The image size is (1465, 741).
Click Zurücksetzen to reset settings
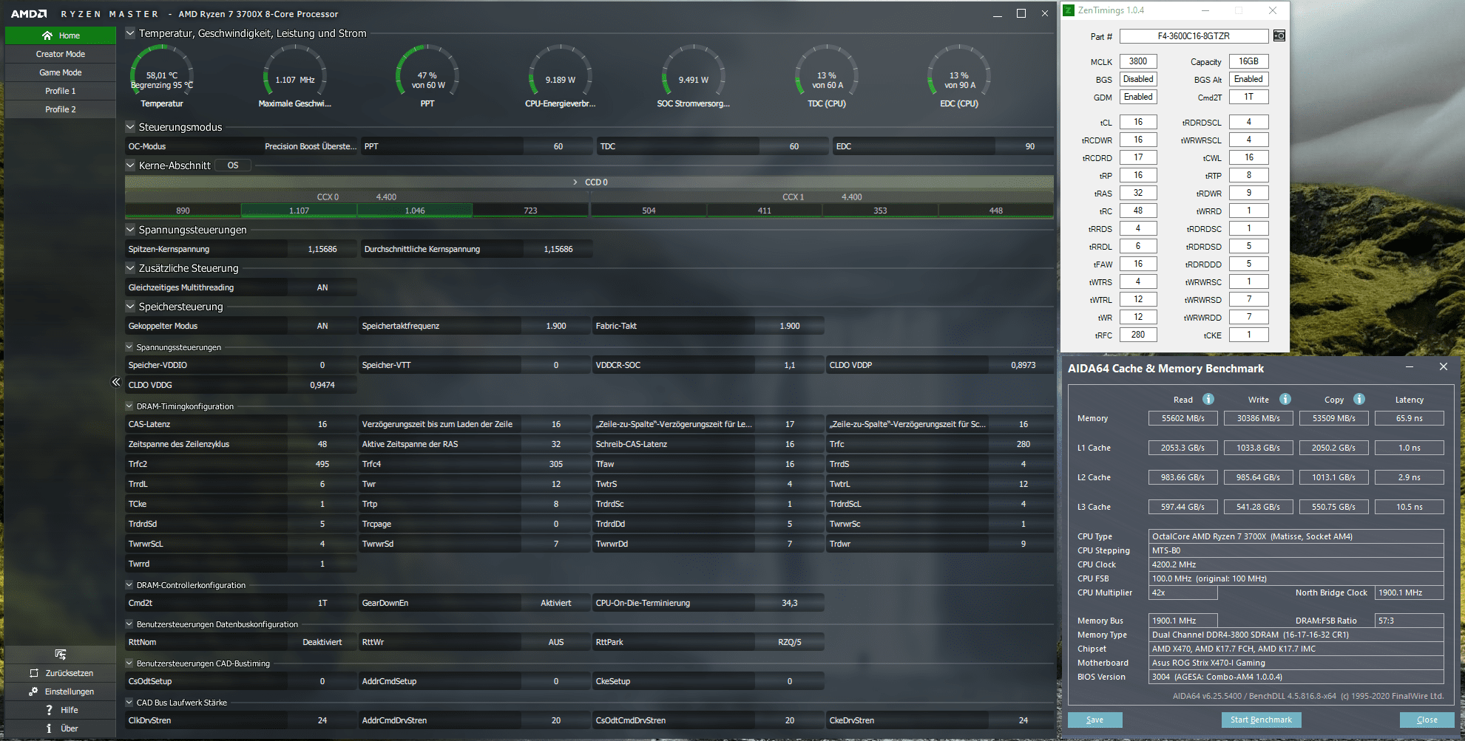point(61,673)
